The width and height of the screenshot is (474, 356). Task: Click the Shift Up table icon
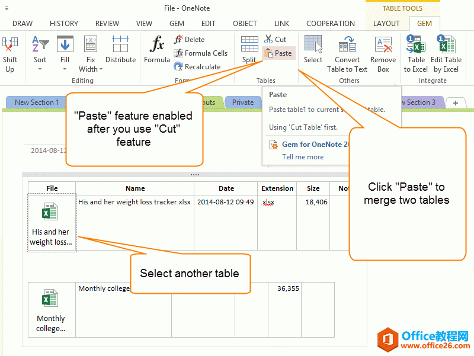(9, 44)
